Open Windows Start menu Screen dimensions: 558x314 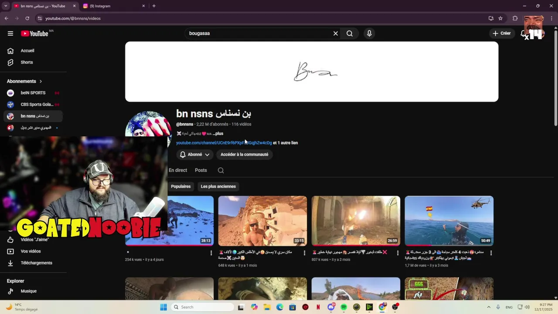(x=163, y=307)
